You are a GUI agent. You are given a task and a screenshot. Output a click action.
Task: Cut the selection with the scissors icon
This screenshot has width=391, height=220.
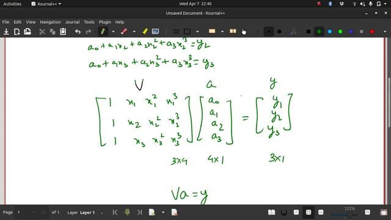tap(42, 32)
